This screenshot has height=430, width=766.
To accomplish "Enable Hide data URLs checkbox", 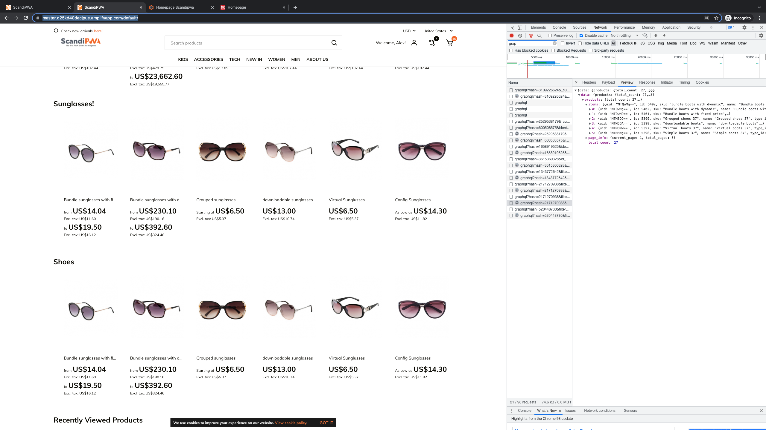I will click(x=580, y=43).
